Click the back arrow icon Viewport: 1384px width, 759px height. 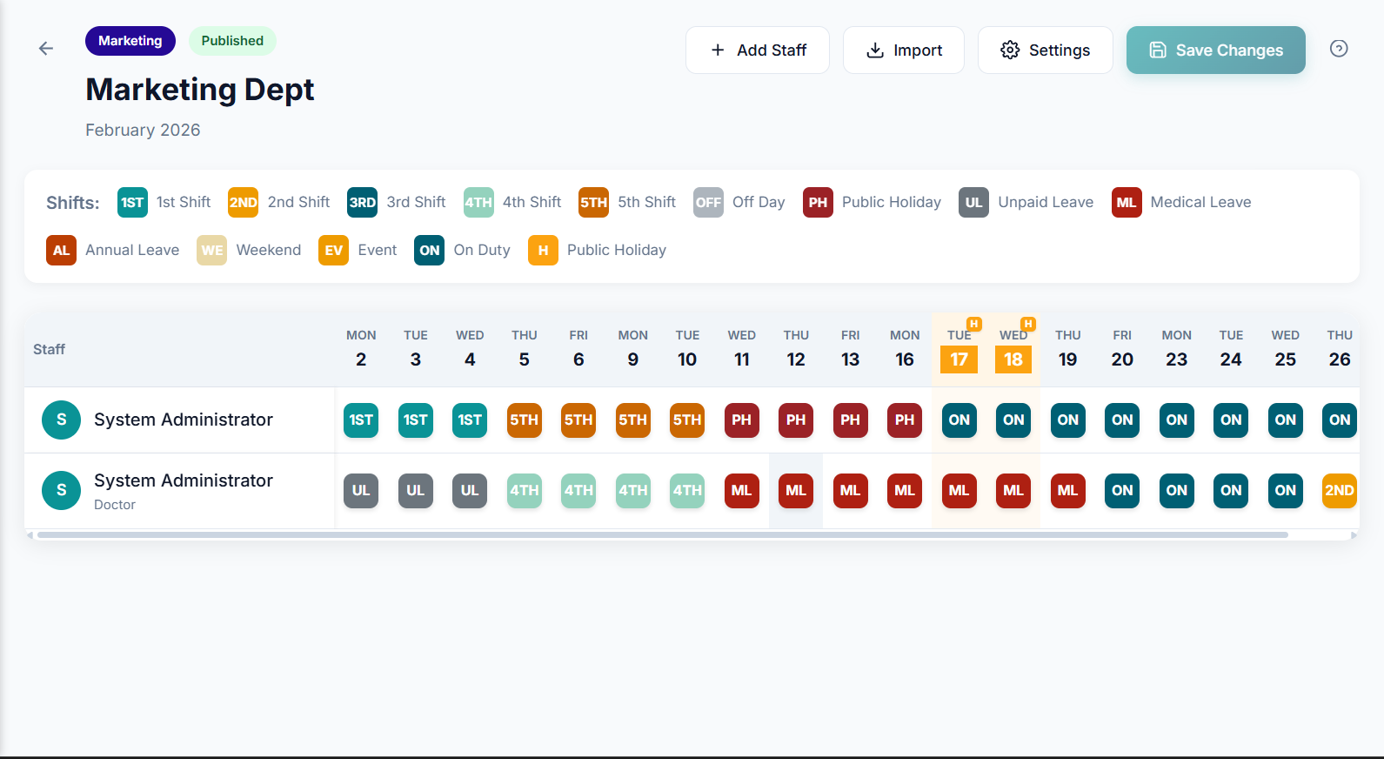pos(46,49)
